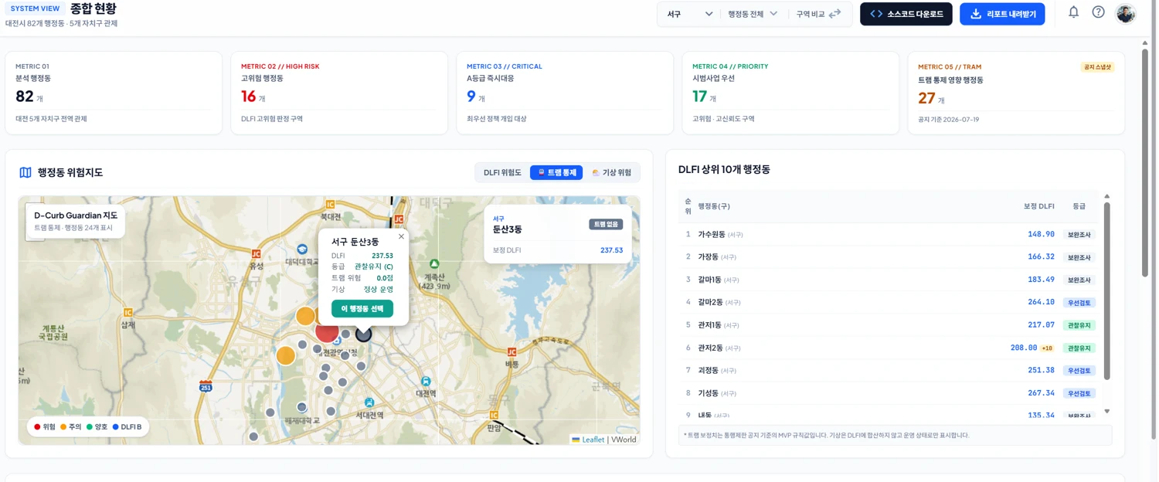This screenshot has width=1159, height=482.
Task: Select the 관저2동 row in ranking table
Action: coord(889,348)
